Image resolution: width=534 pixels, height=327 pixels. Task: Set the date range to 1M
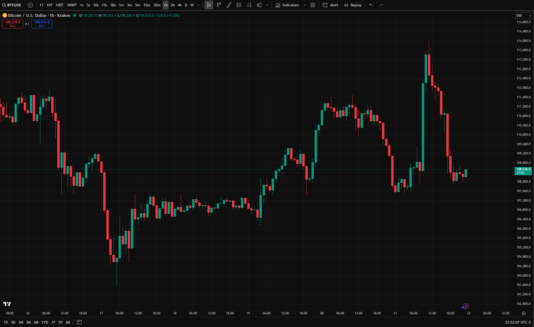pyautogui.click(x=21, y=322)
